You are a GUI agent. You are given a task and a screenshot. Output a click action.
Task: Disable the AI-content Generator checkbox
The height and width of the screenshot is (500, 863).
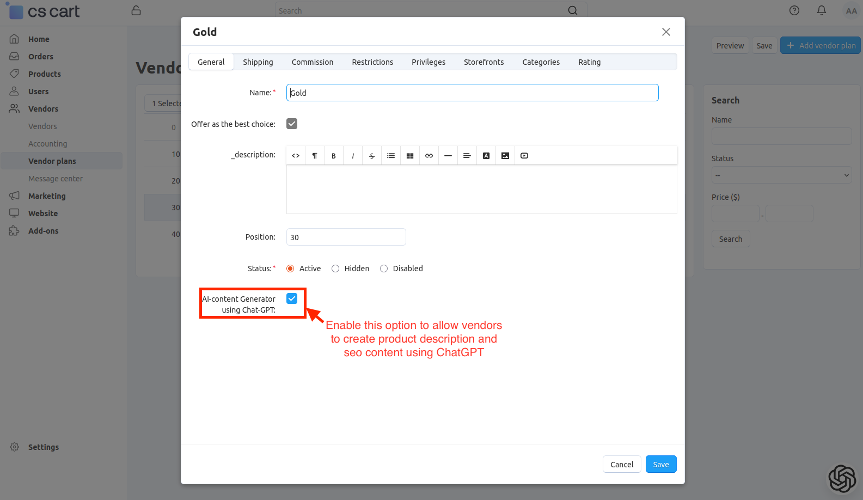(292, 298)
